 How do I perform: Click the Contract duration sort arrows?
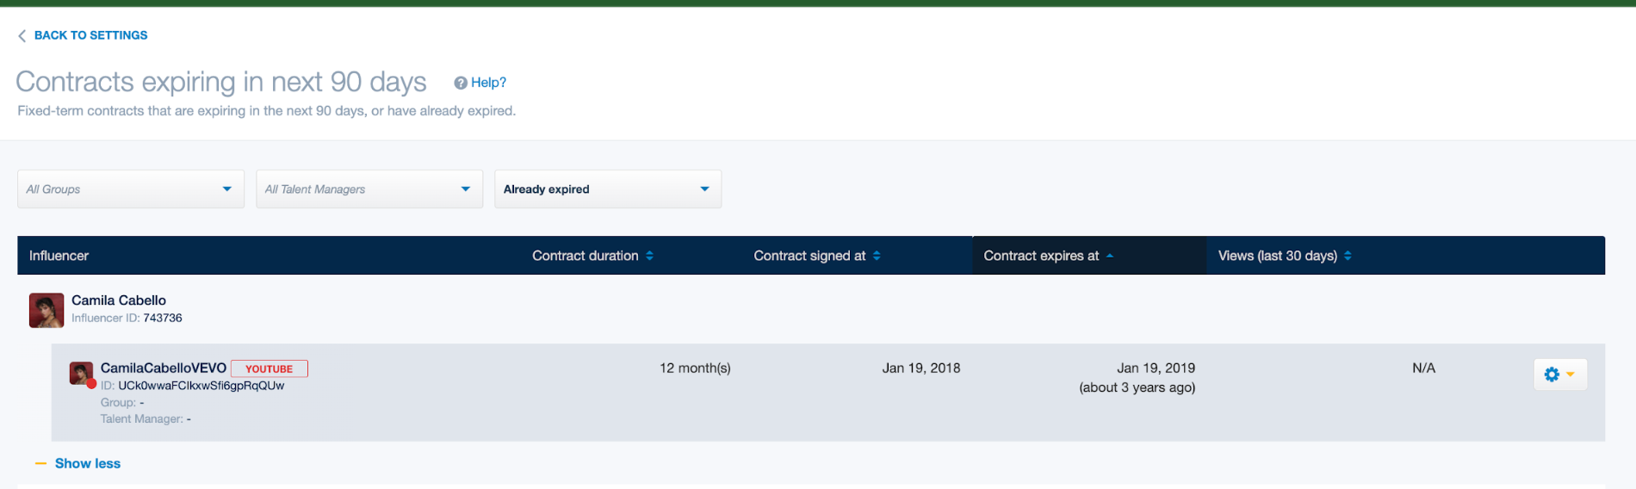(x=650, y=256)
